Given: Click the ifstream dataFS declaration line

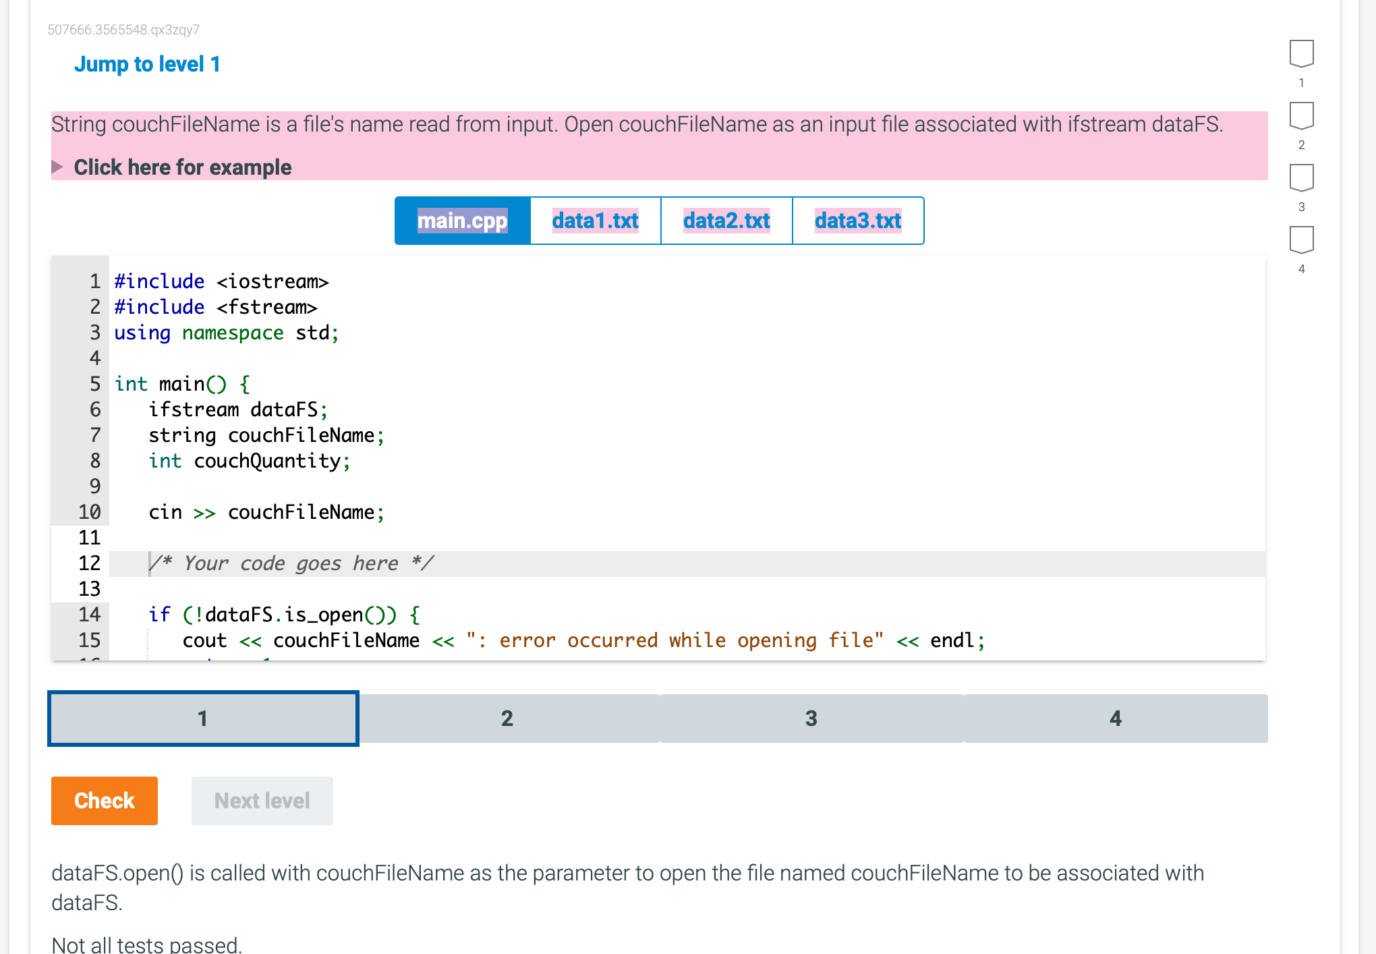Looking at the screenshot, I should tap(238, 410).
